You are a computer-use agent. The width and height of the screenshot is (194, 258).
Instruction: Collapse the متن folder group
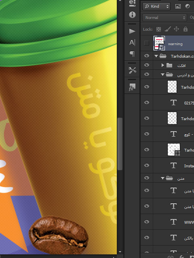click(162, 178)
